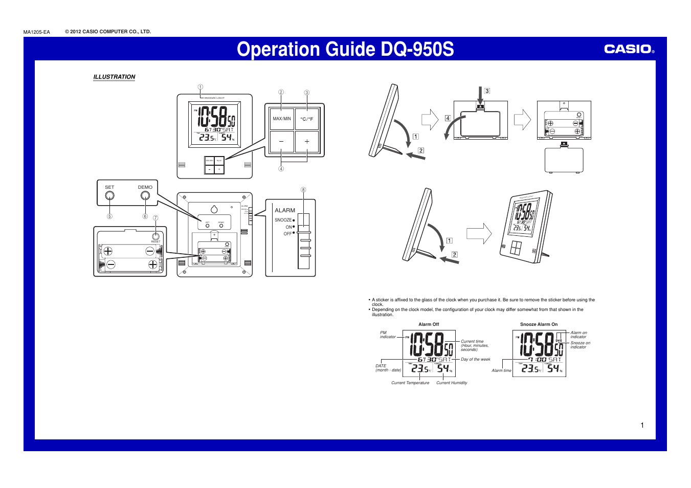Click the '© 2012 CASIO COMPUTER CO., LTD.' copyright line
691x488 pixels.
click(108, 32)
